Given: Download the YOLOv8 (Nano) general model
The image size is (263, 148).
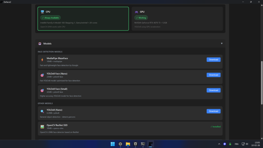Looking at the screenshot, I should point(213,111).
